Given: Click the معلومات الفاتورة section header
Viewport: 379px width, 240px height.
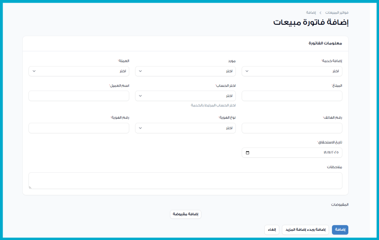Looking at the screenshot, I should [x=325, y=43].
